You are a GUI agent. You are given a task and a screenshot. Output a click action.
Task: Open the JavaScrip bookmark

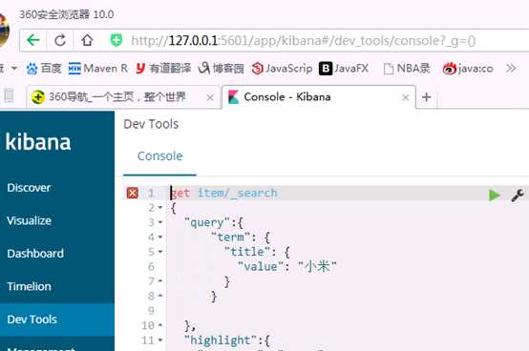pyautogui.click(x=282, y=69)
